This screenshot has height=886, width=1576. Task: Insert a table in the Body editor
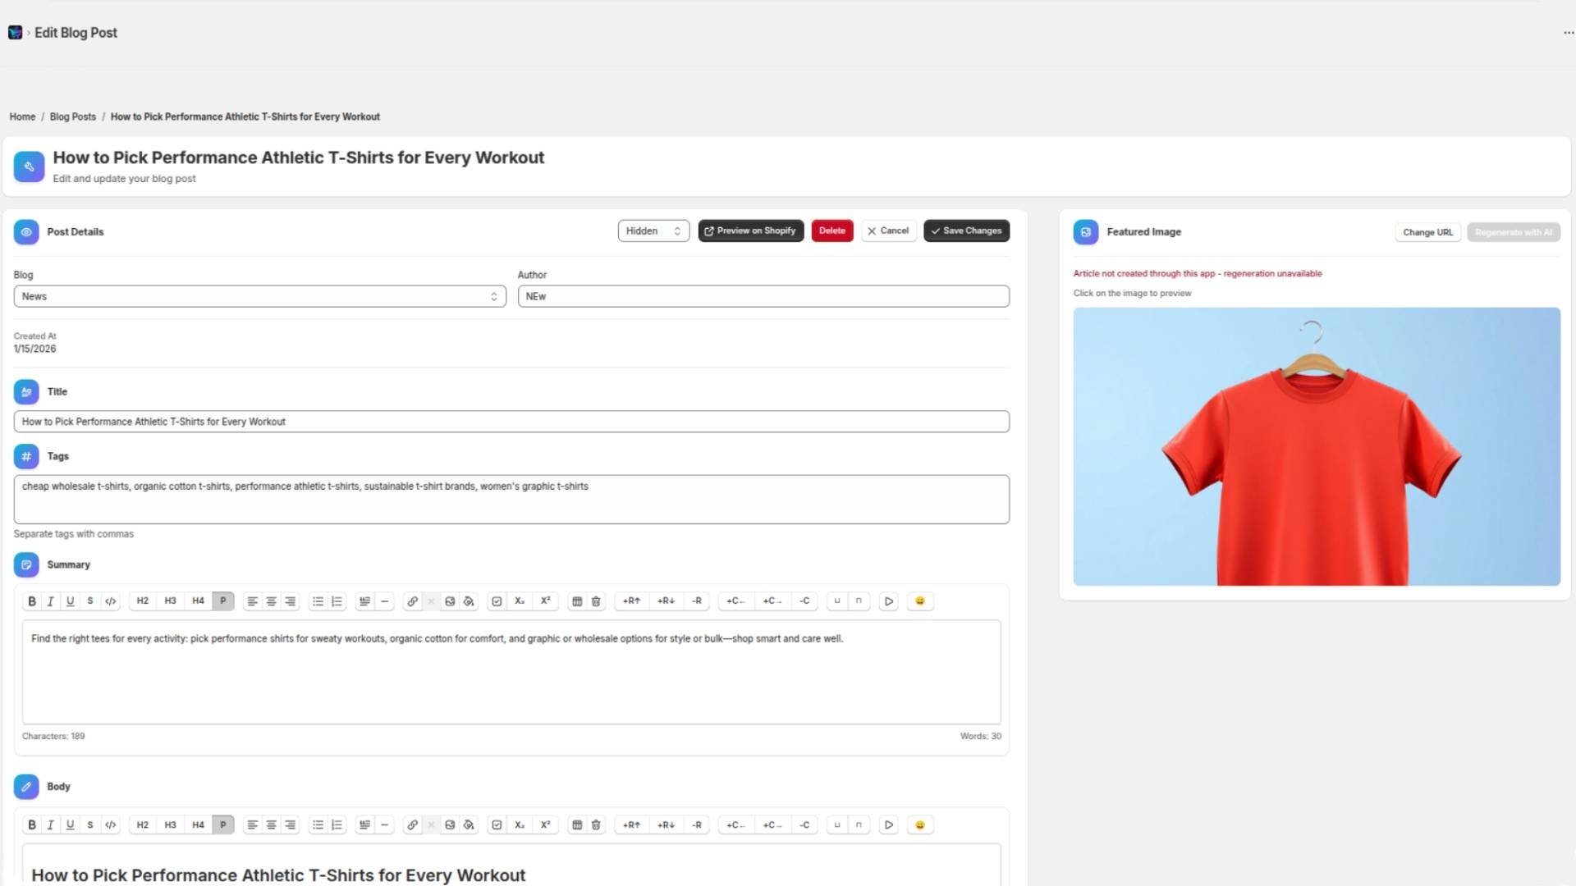click(577, 824)
